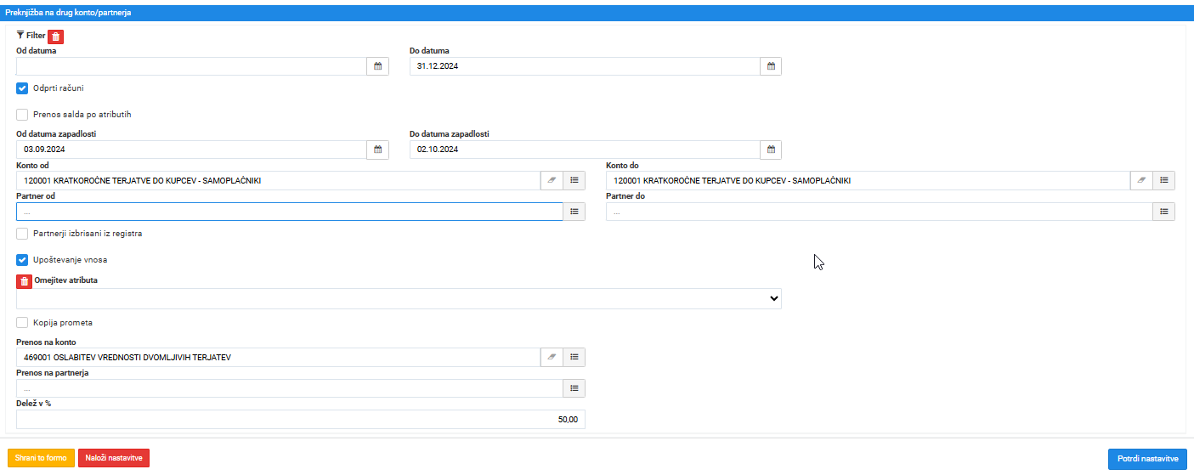Open list lookup for Prenos na partnerja
The image size is (1194, 475).
[x=574, y=388]
